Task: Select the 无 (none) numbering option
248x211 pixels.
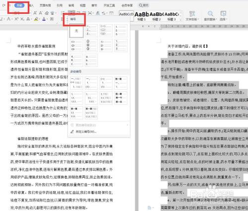Action: coord(76,31)
